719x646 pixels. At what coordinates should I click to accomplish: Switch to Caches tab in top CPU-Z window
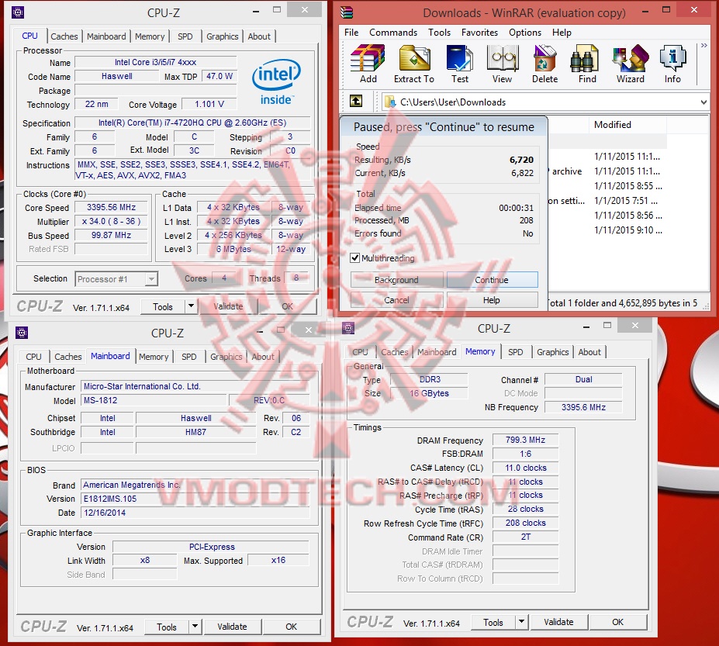[x=64, y=36]
